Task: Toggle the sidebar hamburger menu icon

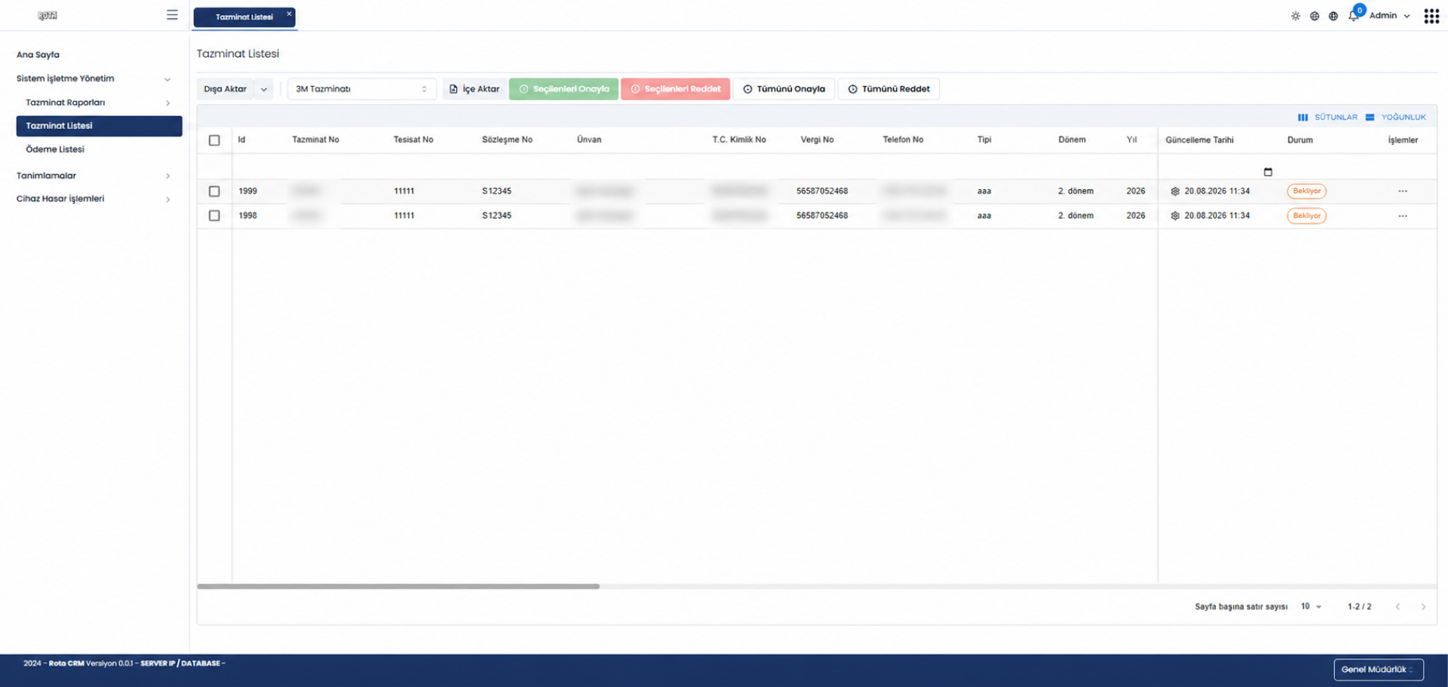Action: click(x=172, y=15)
